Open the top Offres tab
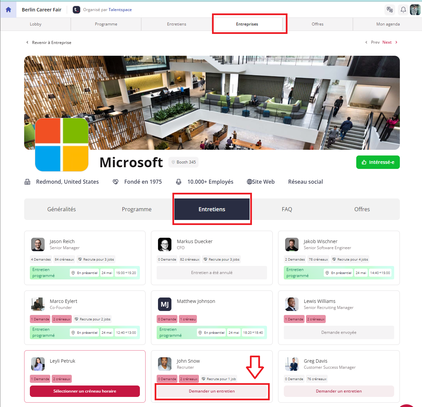422x407 pixels. tap(318, 24)
